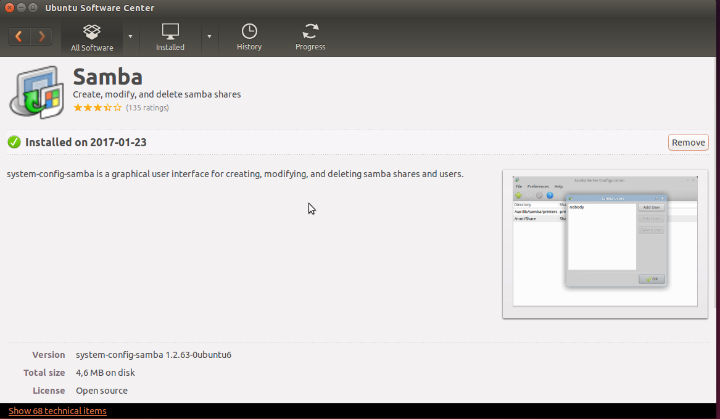Go back with the left arrow button

click(x=19, y=36)
